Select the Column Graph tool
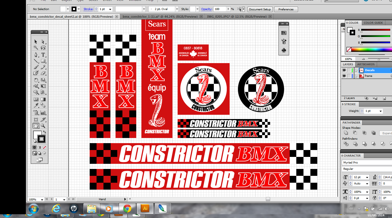Viewport: 392px width, 218px height. pyautogui.click(x=43, y=112)
